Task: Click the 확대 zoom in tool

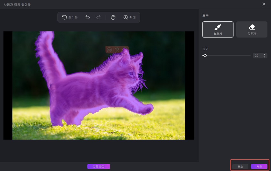Action: (129, 17)
